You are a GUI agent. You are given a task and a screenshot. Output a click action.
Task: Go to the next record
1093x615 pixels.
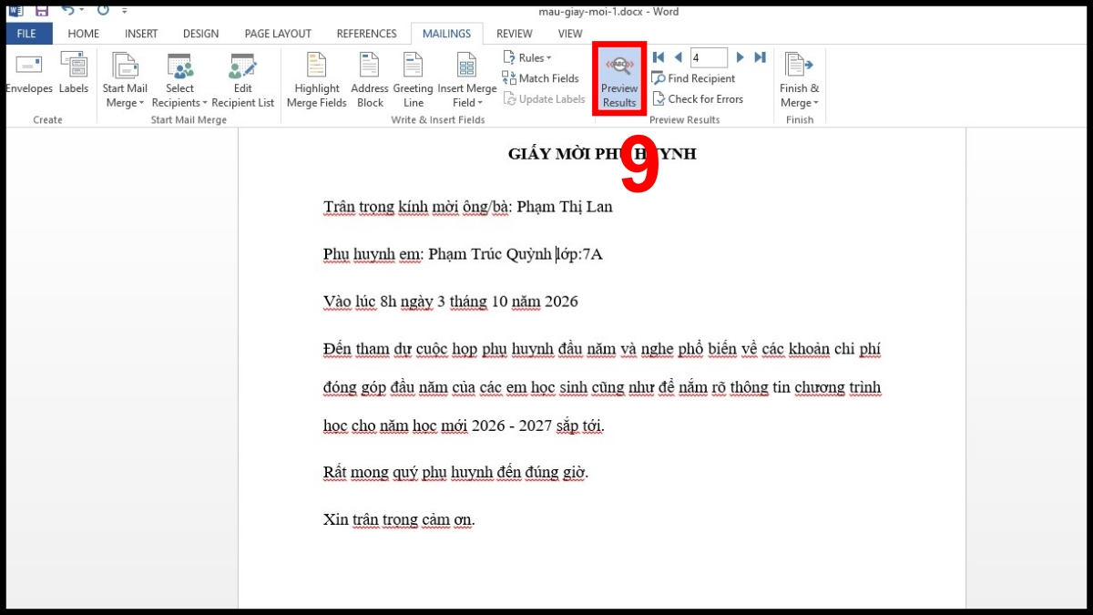740,57
